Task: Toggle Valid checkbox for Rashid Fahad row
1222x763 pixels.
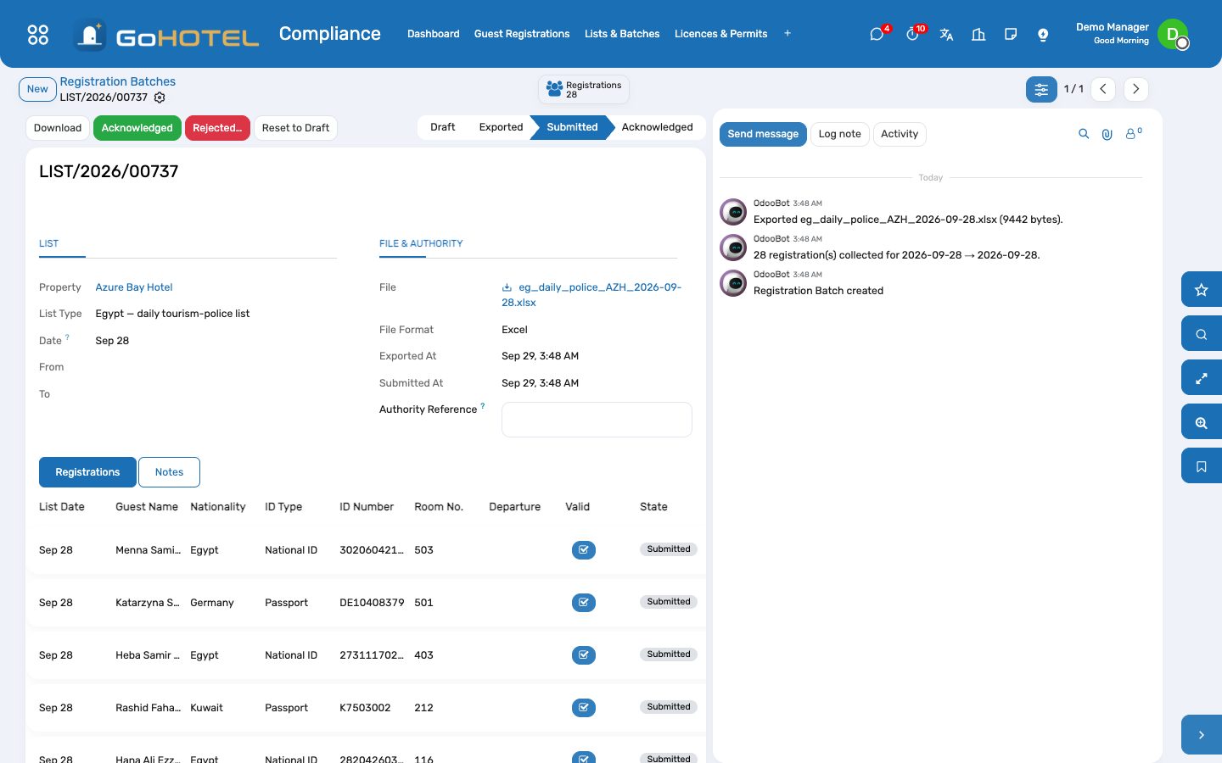Action: pos(584,708)
